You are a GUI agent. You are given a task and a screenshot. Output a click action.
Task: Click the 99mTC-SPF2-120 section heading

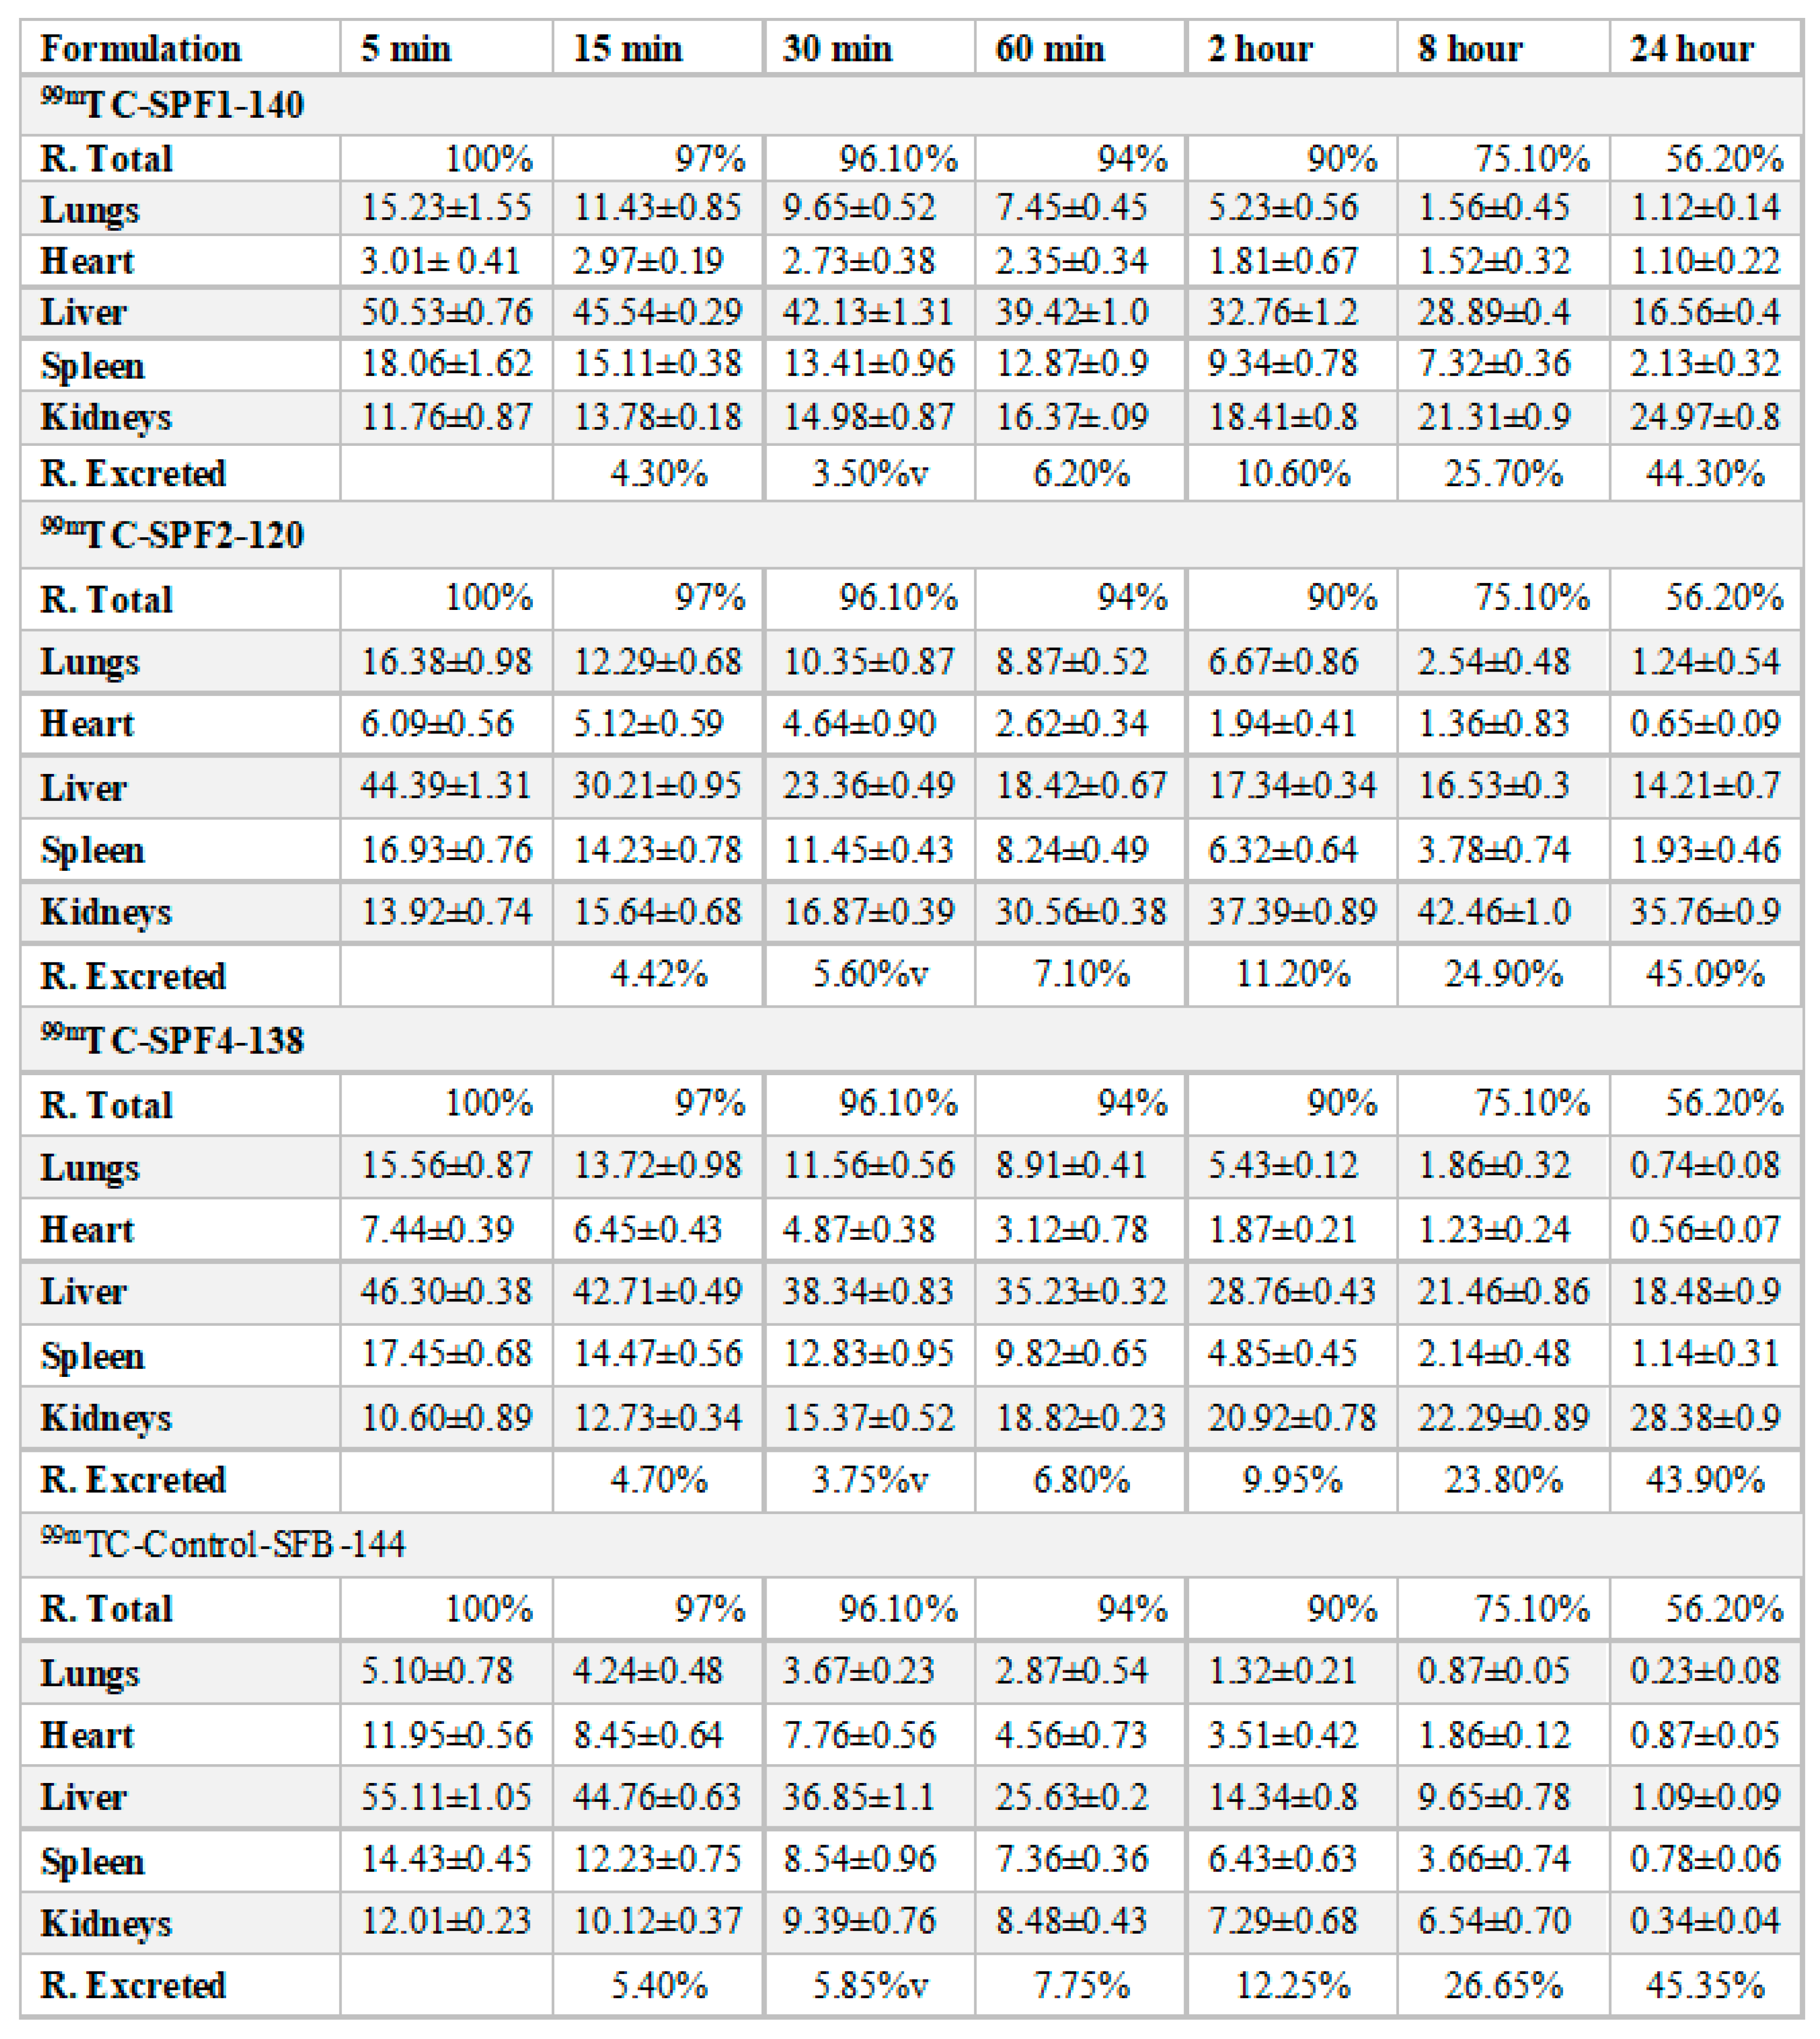point(172,535)
